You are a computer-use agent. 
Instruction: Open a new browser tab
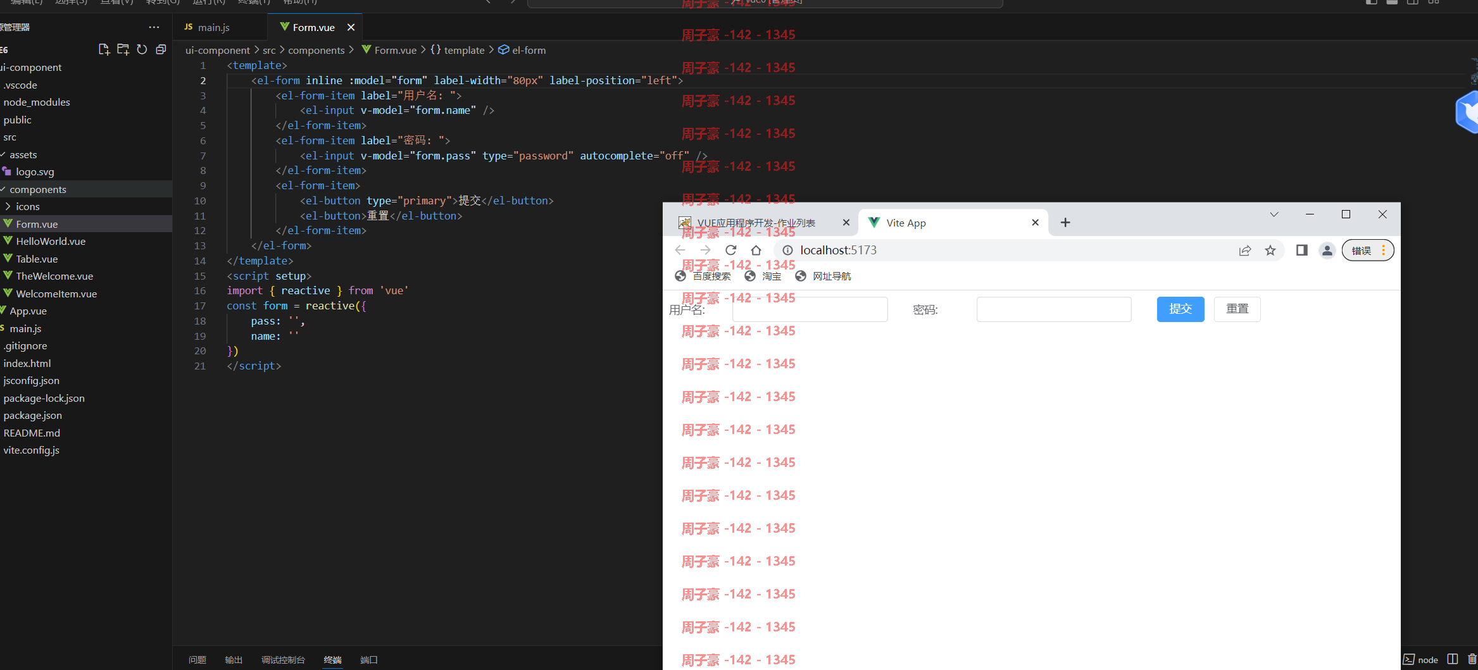click(1065, 223)
